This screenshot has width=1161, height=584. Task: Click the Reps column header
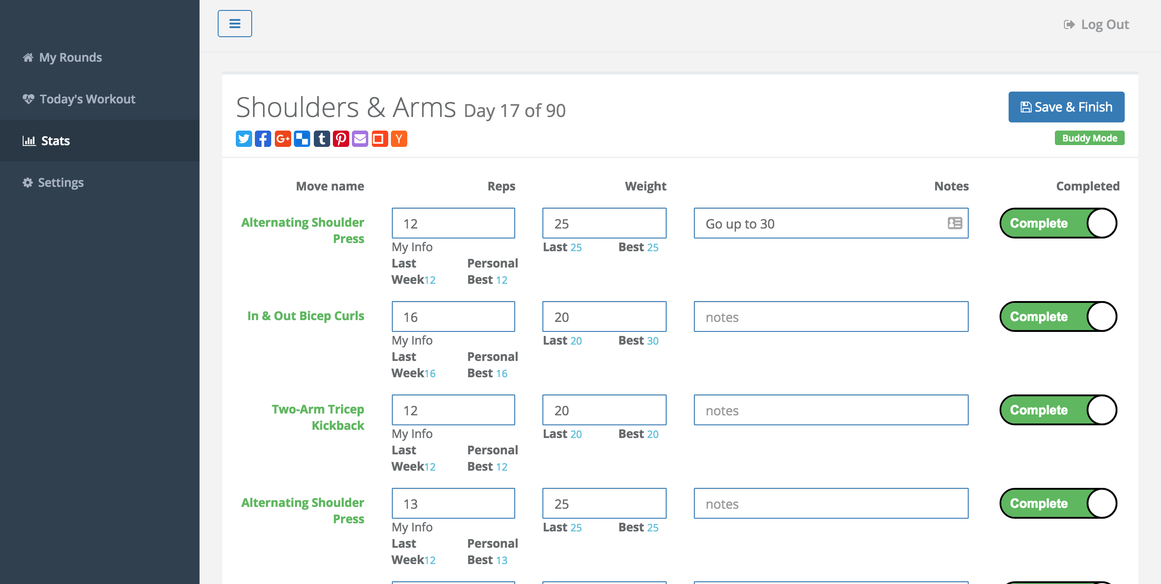click(x=501, y=186)
